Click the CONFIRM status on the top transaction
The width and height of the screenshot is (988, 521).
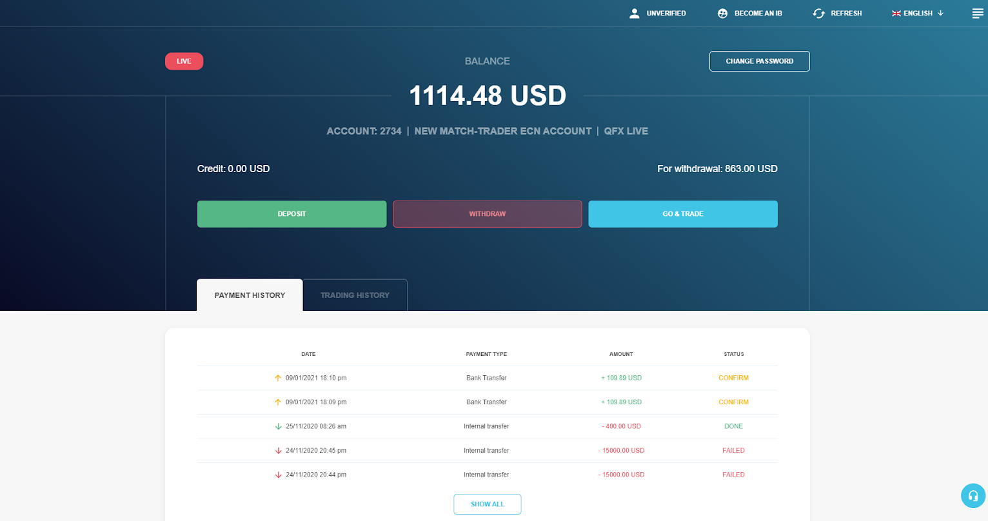733,378
